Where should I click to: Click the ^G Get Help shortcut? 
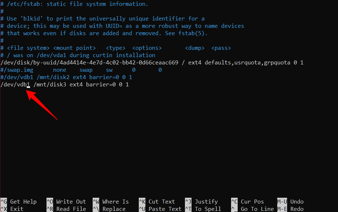(x=19, y=202)
